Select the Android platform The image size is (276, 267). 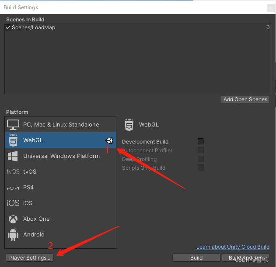pos(60,235)
